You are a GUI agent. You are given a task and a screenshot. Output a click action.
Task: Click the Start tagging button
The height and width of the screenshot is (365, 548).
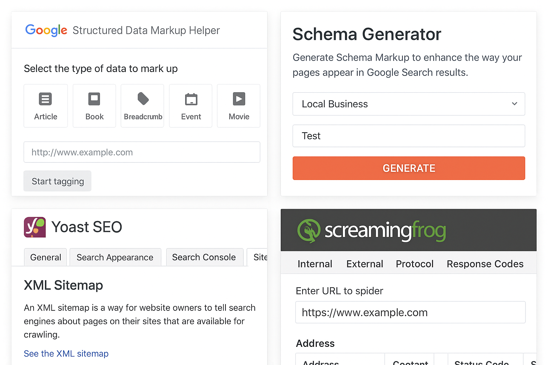(57, 181)
